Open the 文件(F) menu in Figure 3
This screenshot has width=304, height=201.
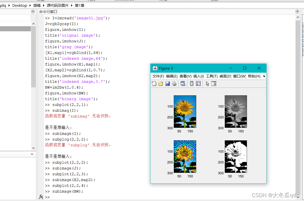pyautogui.click(x=158, y=76)
